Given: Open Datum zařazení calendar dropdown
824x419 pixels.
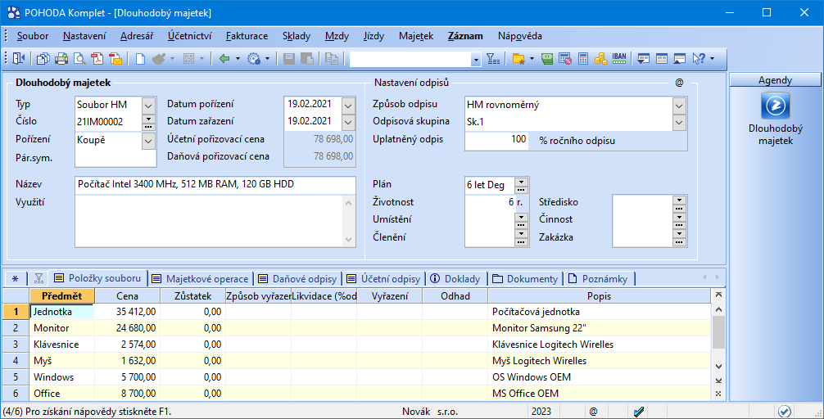Looking at the screenshot, I should coord(348,122).
